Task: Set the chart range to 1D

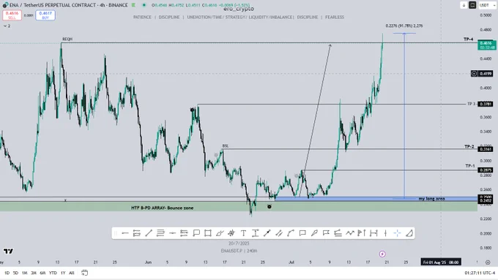Action: click(7, 273)
